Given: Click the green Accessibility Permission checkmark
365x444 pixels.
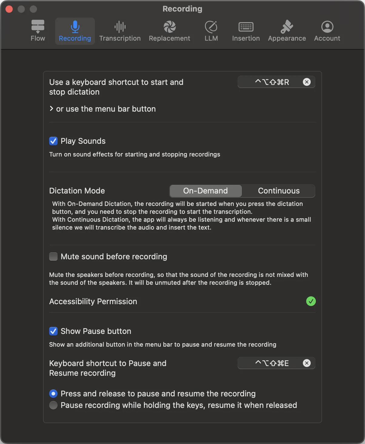Looking at the screenshot, I should coord(311,301).
